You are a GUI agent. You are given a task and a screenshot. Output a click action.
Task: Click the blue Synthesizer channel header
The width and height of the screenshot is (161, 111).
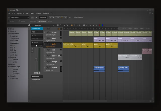coord(37,29)
